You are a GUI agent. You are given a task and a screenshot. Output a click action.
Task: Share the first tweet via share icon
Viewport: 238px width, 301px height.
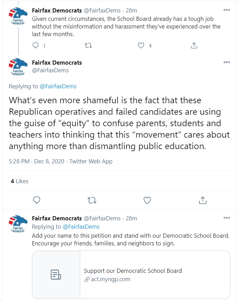tap(194, 46)
